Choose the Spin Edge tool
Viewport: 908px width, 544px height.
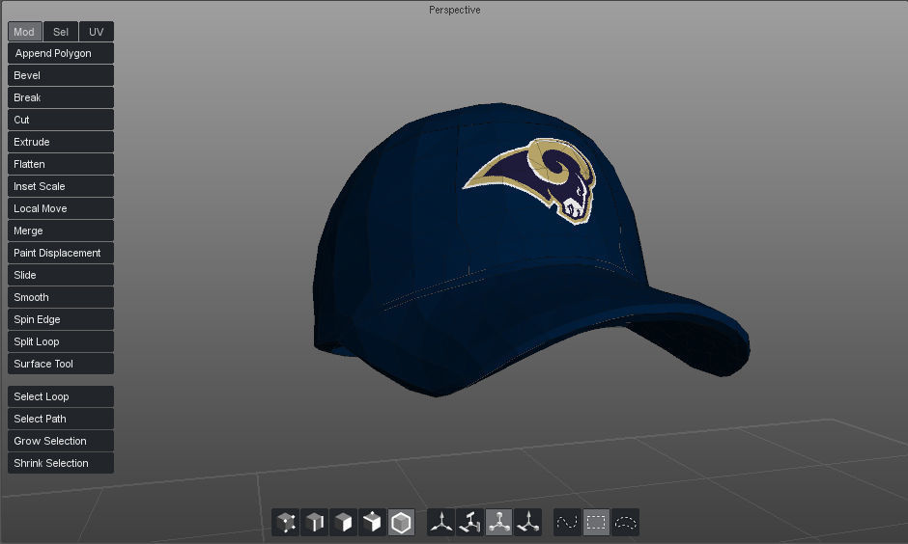61,319
